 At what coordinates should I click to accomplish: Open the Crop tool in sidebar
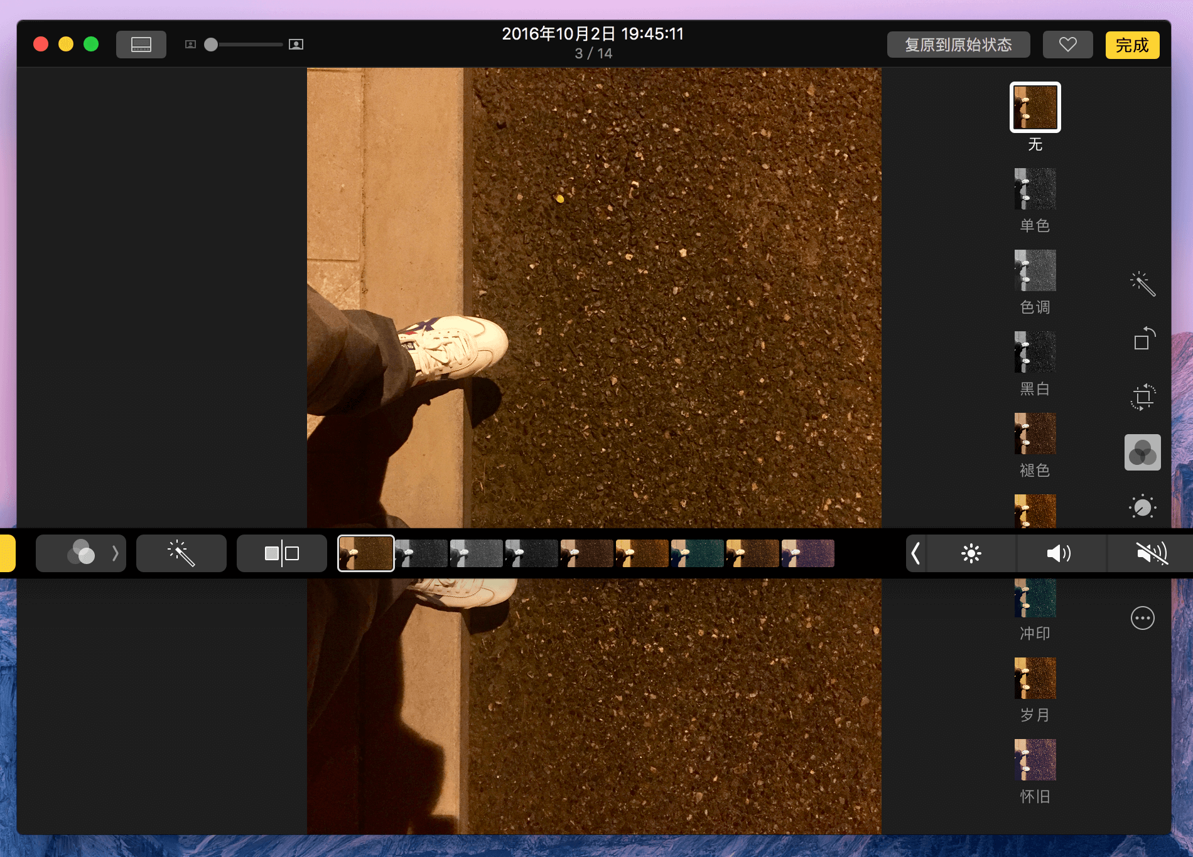pyautogui.click(x=1143, y=397)
